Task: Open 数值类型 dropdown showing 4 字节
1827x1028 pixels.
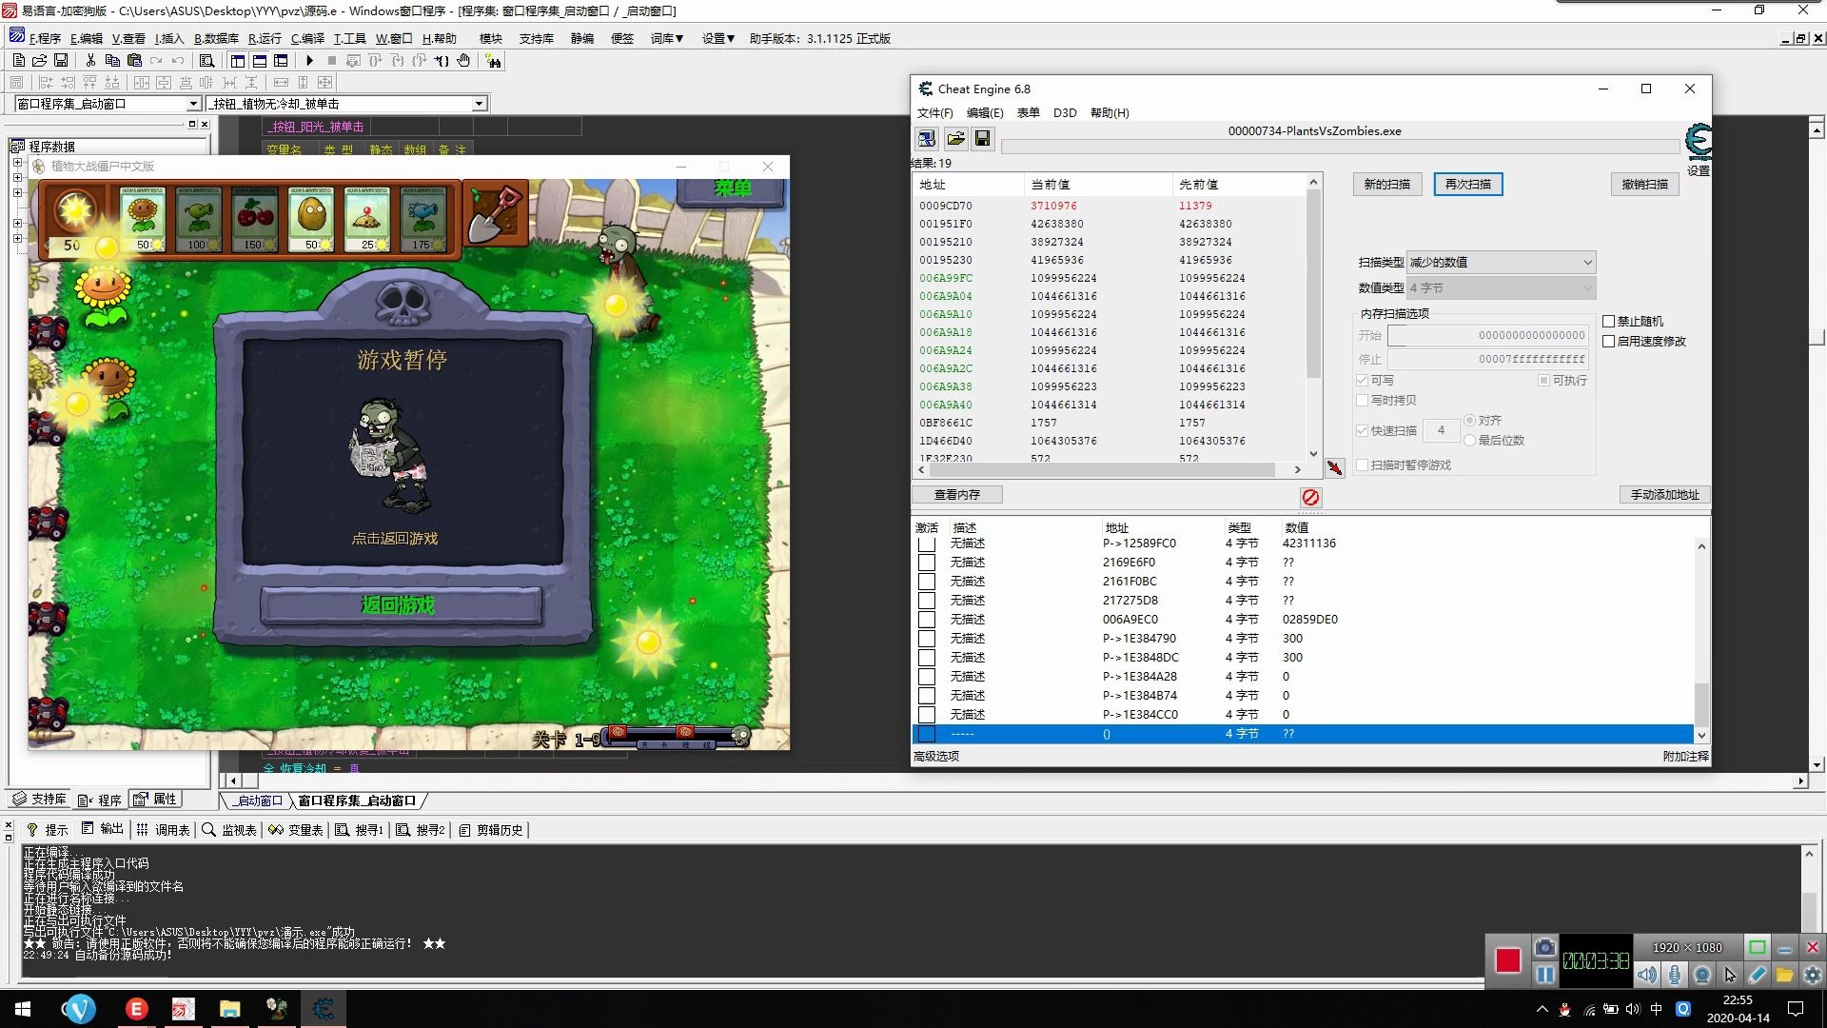Action: [x=1501, y=287]
